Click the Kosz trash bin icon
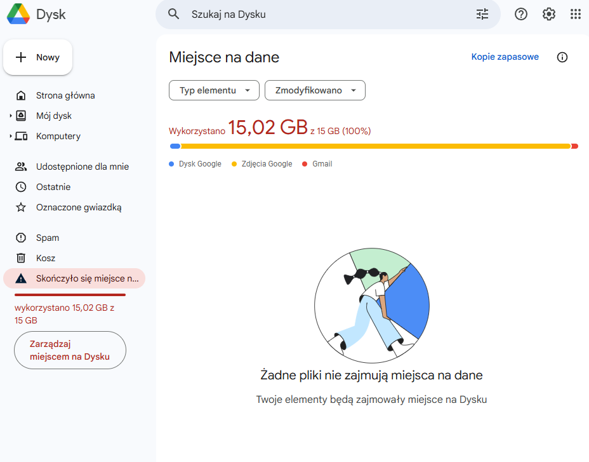The width and height of the screenshot is (589, 462). (21, 258)
